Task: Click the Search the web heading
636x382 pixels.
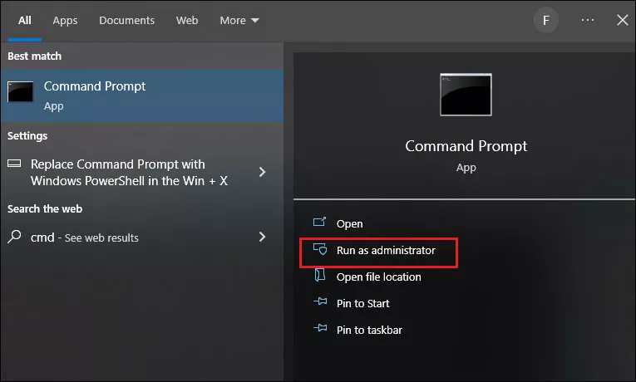Action: pos(45,208)
